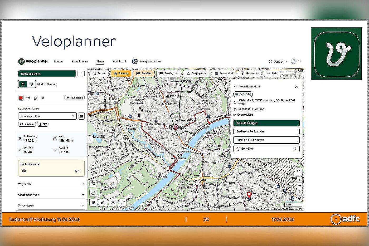This screenshot has width=369, height=246.
Task: Toggle the Bett+Bike filter chip
Action: point(144,73)
